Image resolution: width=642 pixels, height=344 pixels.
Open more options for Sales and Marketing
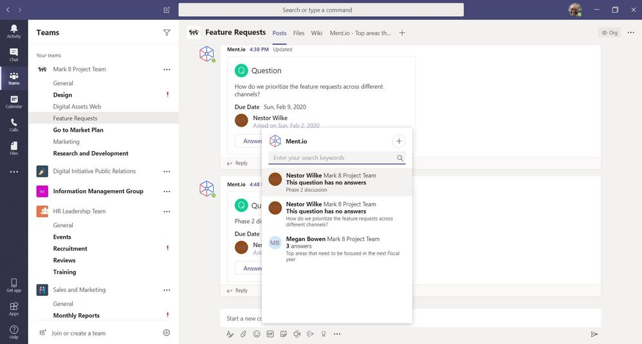click(167, 290)
